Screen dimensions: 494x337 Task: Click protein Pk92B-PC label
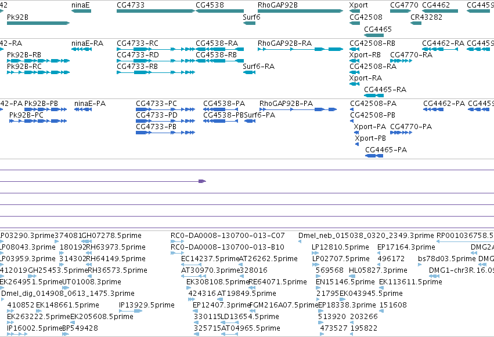[26, 115]
